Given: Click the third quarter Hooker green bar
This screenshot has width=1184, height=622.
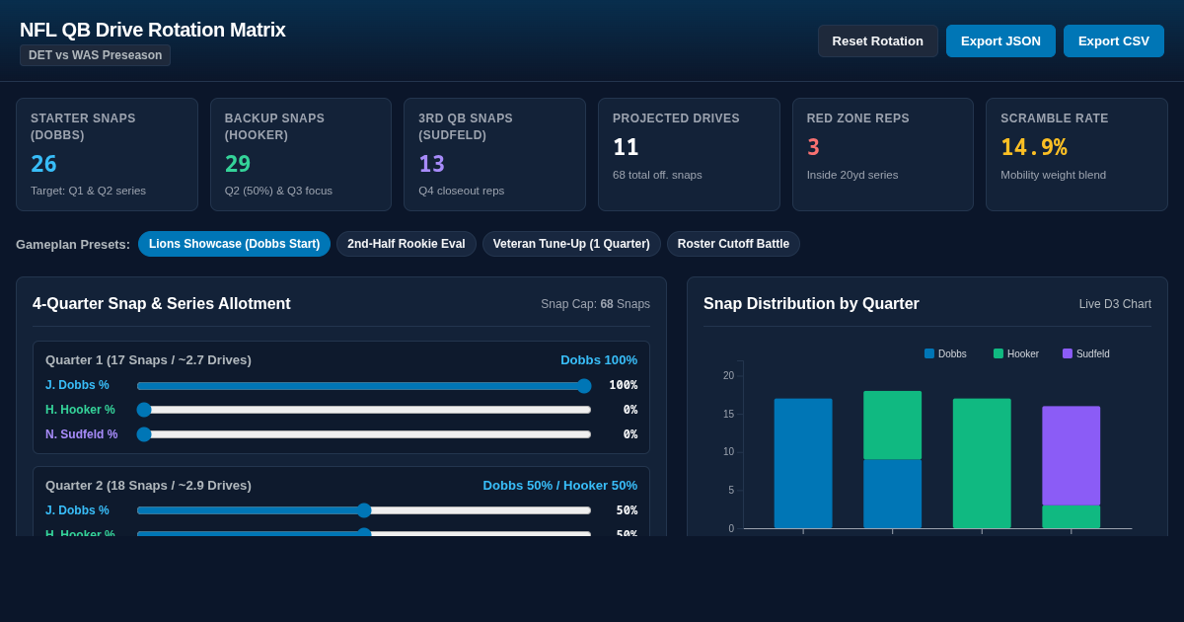Looking at the screenshot, I should [x=982, y=463].
